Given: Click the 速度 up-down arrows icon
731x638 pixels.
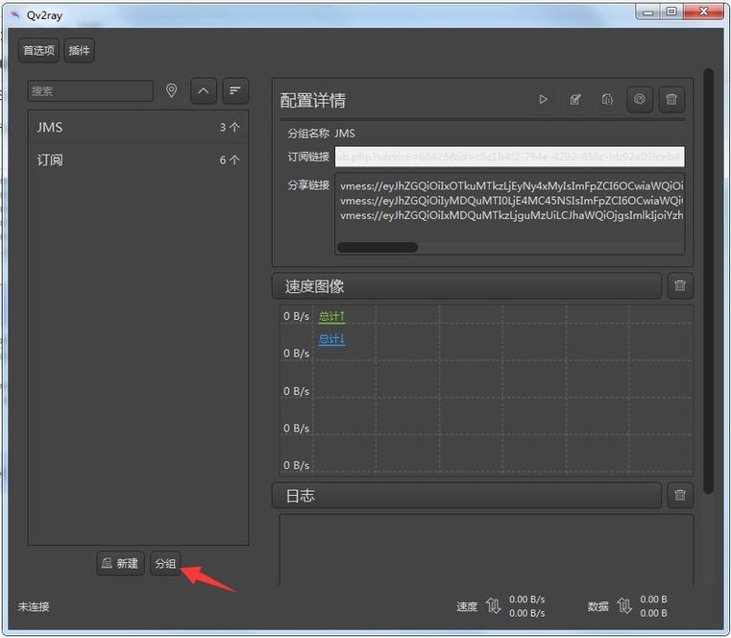Looking at the screenshot, I should pos(493,606).
